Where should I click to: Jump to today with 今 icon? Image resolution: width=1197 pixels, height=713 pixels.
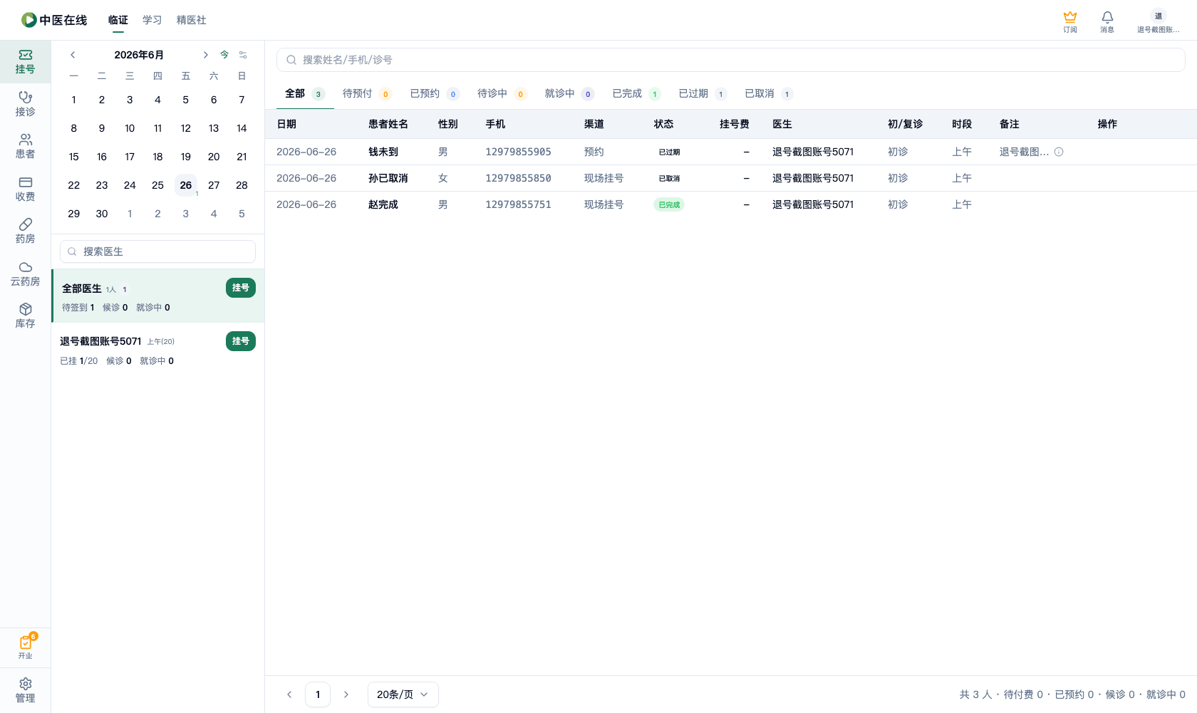224,55
